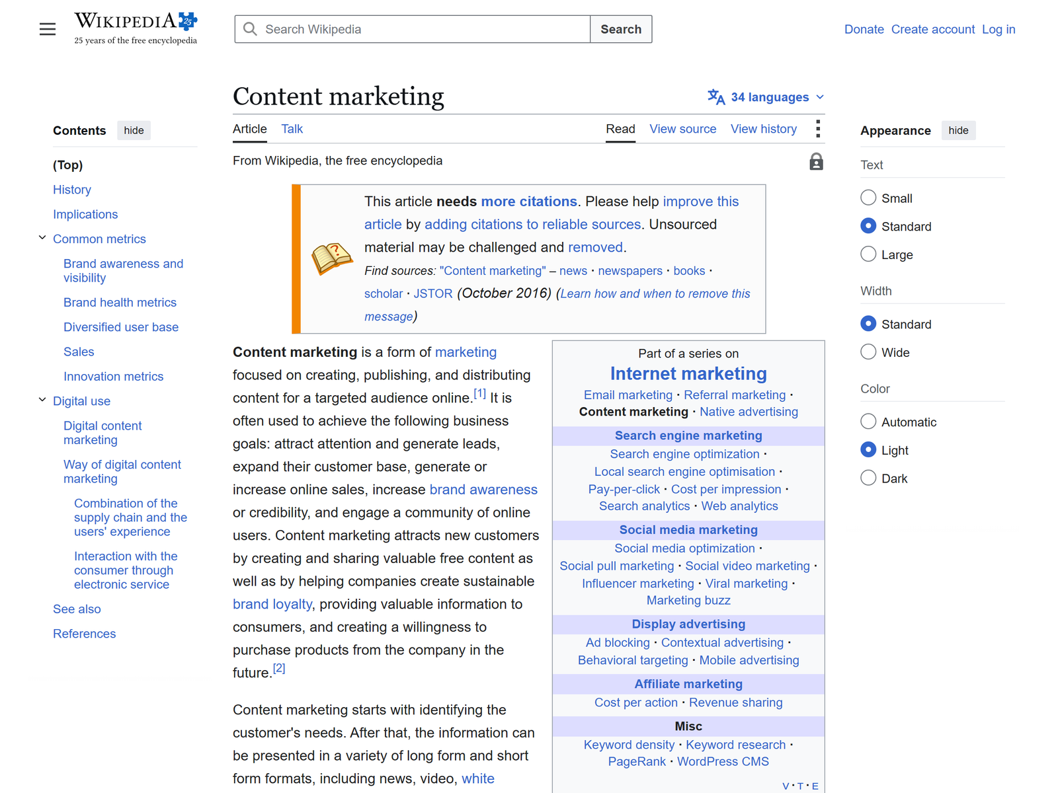Select Small text size
The width and height of the screenshot is (1058, 793).
(x=868, y=198)
